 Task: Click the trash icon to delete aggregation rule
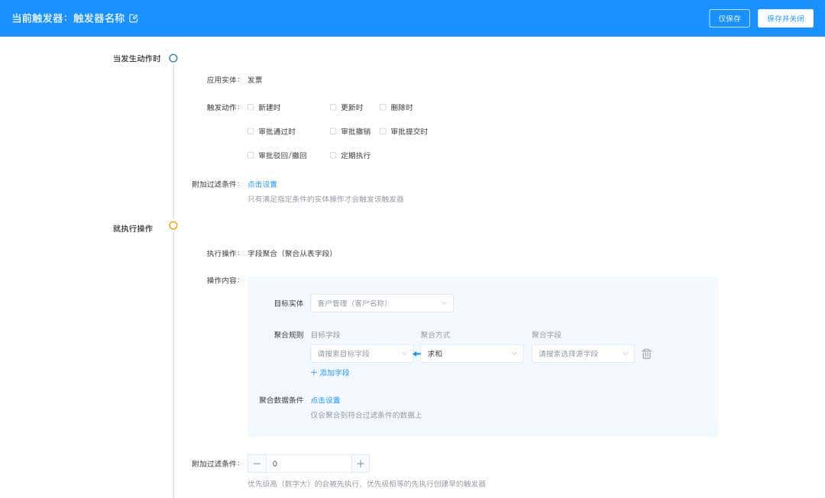click(645, 354)
